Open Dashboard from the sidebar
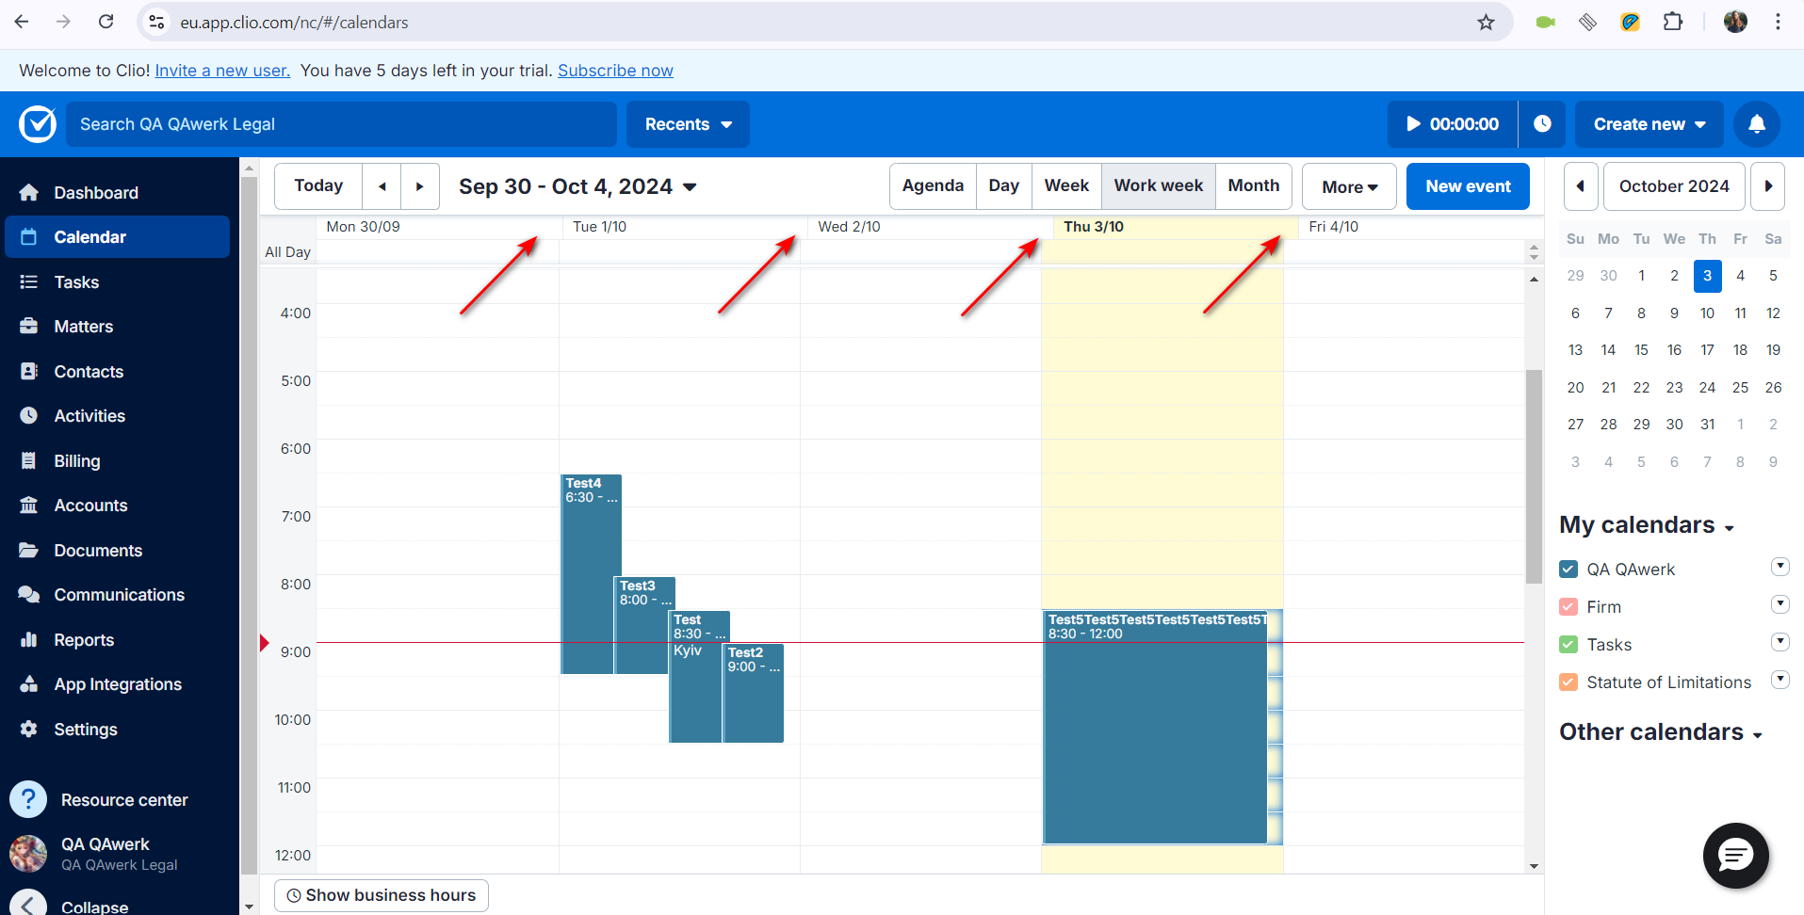Screen dimensions: 1804x915 (x=117, y=193)
